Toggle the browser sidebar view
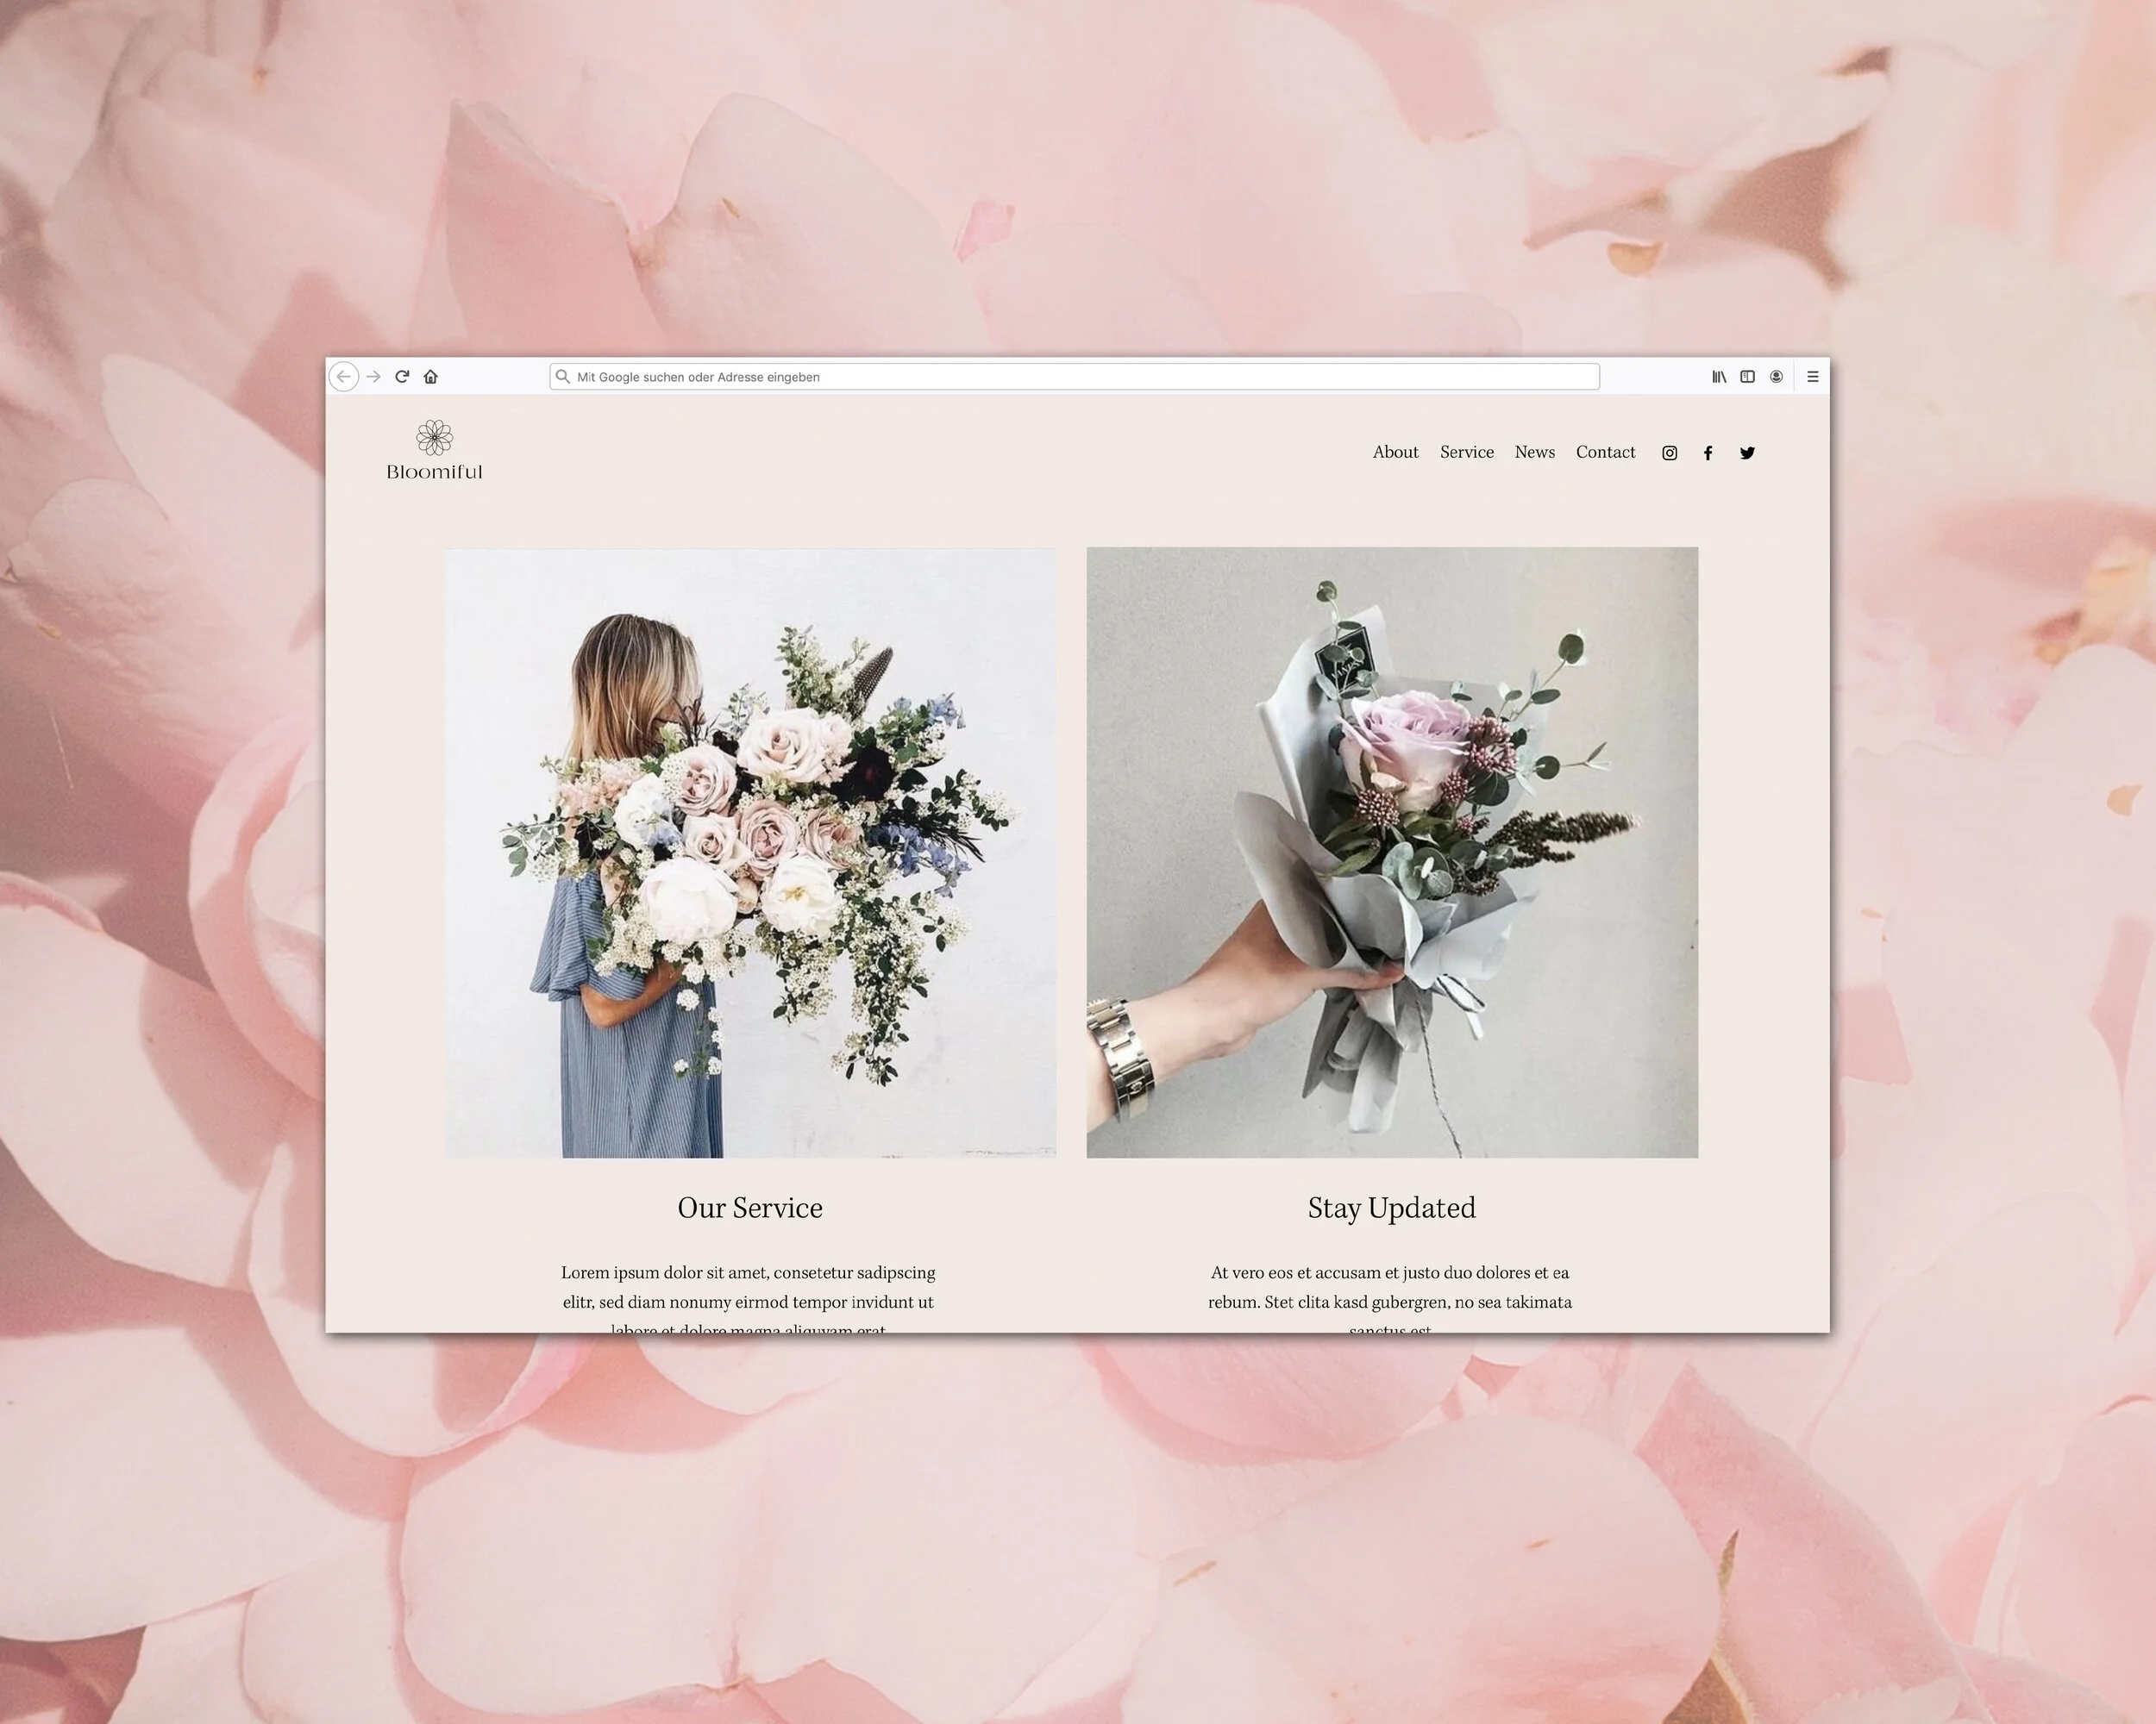The width and height of the screenshot is (2156, 1724). tap(1747, 377)
